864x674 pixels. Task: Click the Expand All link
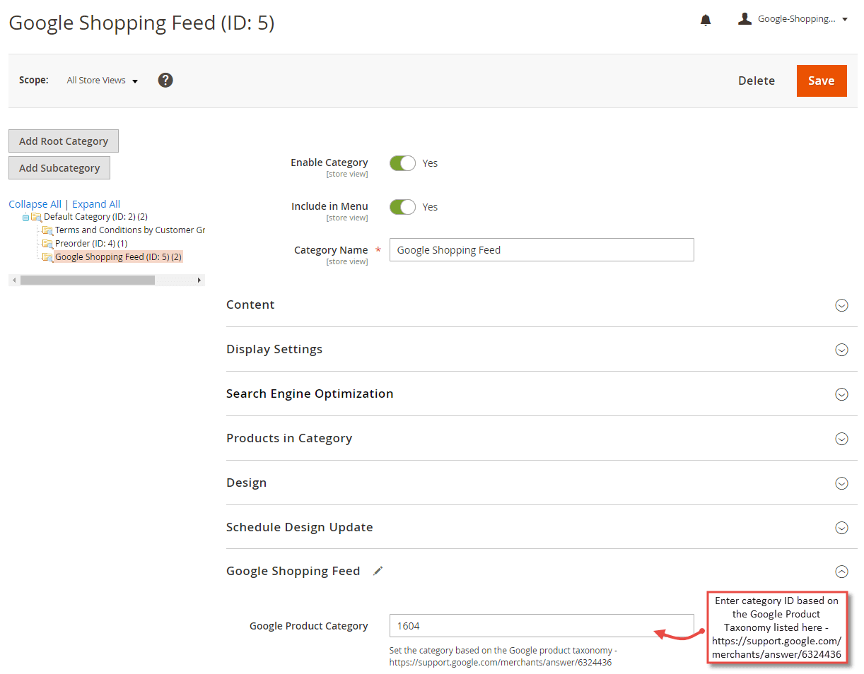point(96,203)
